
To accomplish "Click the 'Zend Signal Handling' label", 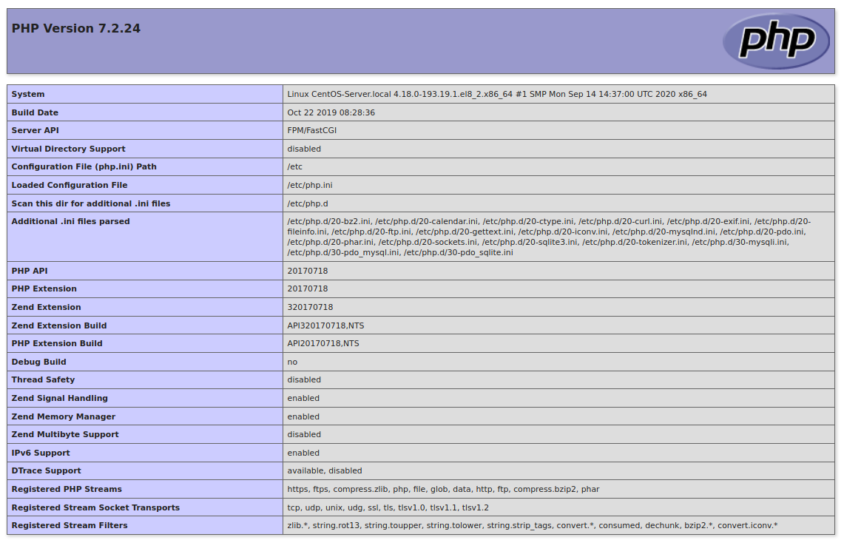I will (60, 399).
